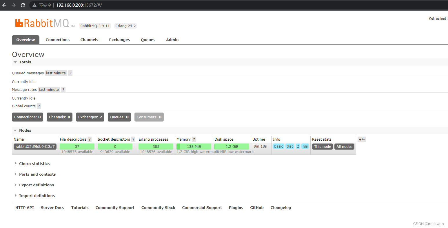Switch to the Channels tab
448x228 pixels.
(x=89, y=40)
